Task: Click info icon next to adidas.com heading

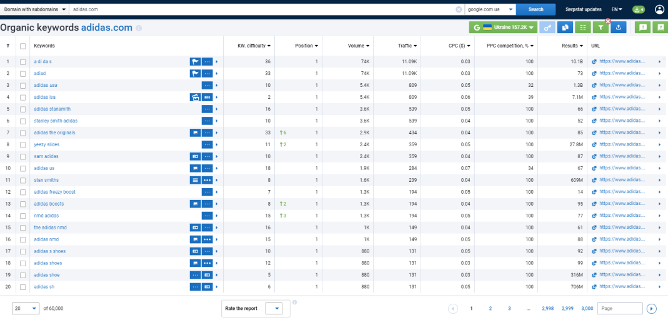Action: tap(139, 28)
